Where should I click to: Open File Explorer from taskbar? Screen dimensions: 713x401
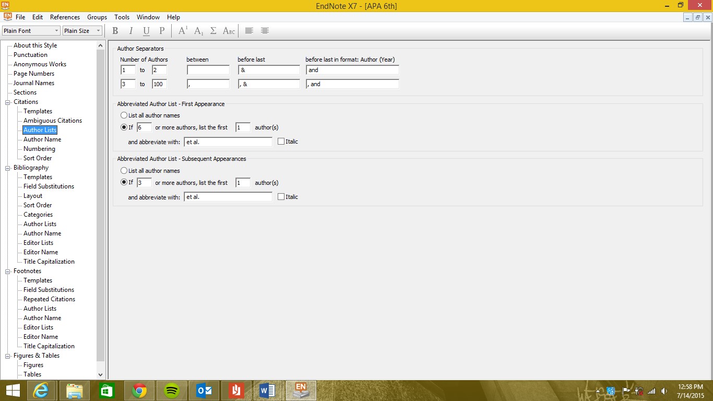coord(75,391)
